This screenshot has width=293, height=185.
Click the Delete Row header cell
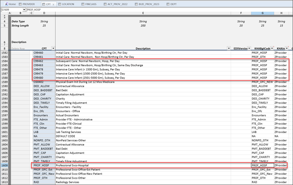[x=18, y=49]
